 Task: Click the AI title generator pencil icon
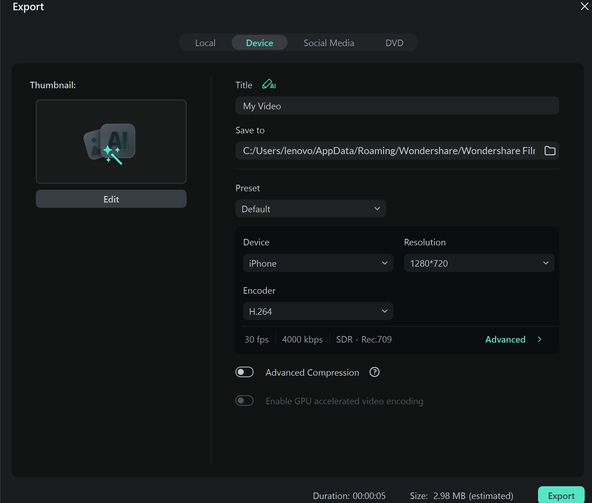tap(268, 84)
